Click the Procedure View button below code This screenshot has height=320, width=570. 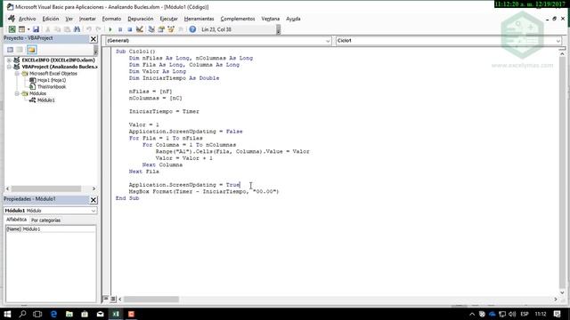105,299
